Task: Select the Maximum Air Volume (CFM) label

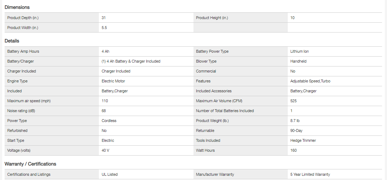Action: pyautogui.click(x=219, y=101)
